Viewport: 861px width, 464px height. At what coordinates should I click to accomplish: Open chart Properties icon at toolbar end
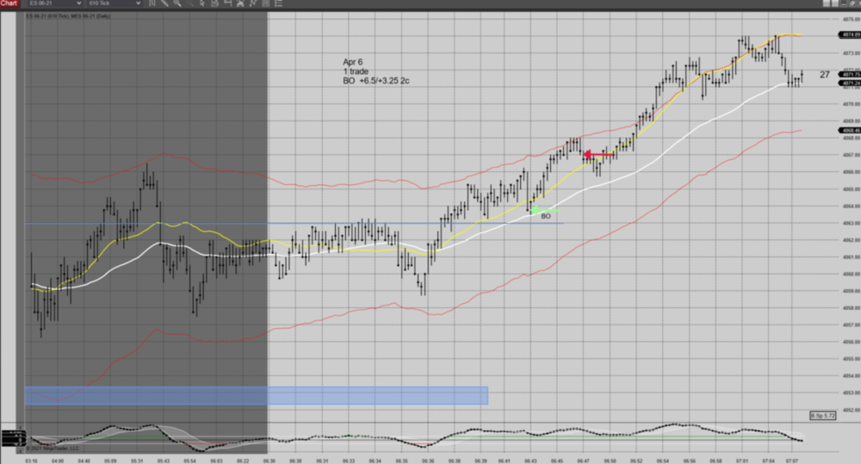279,3
